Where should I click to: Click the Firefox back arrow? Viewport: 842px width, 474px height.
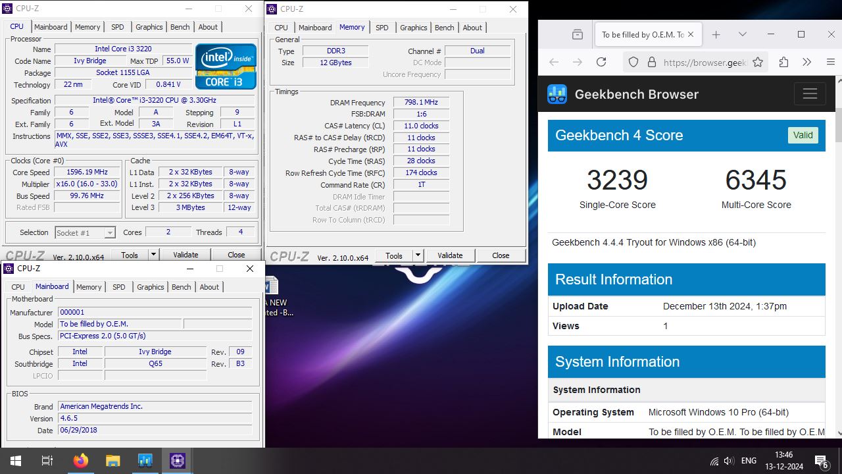[x=554, y=62]
